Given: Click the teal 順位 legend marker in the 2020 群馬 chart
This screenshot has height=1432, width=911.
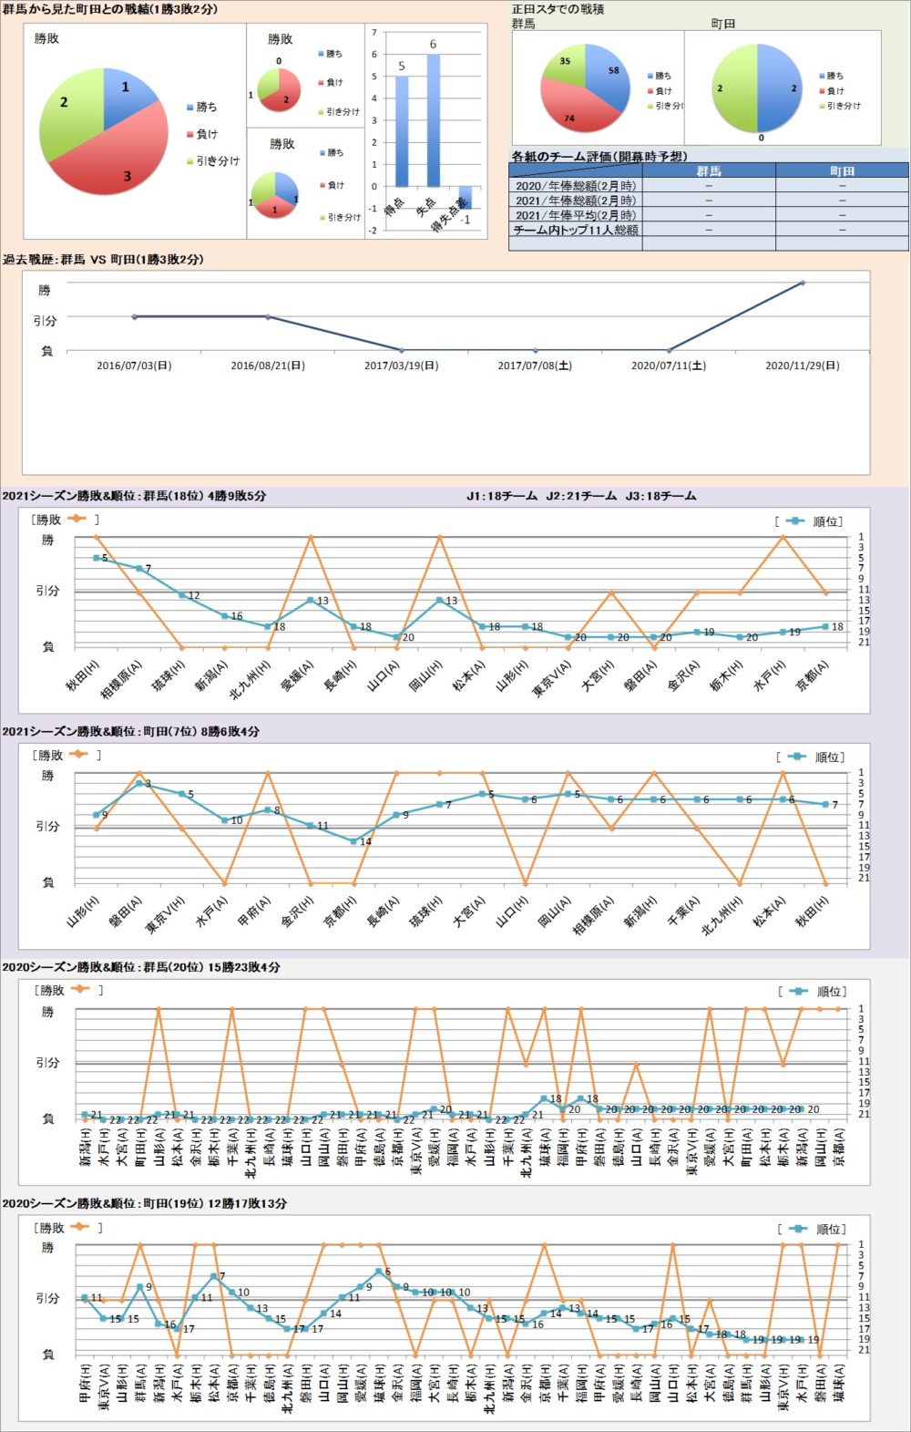Looking at the screenshot, I should pyautogui.click(x=799, y=991).
